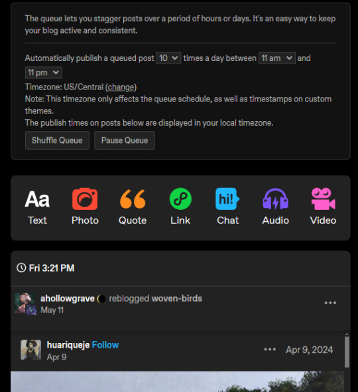Image resolution: width=358 pixels, height=392 pixels.
Task: Click the Timezone: US/Central text
Action: pos(64,87)
